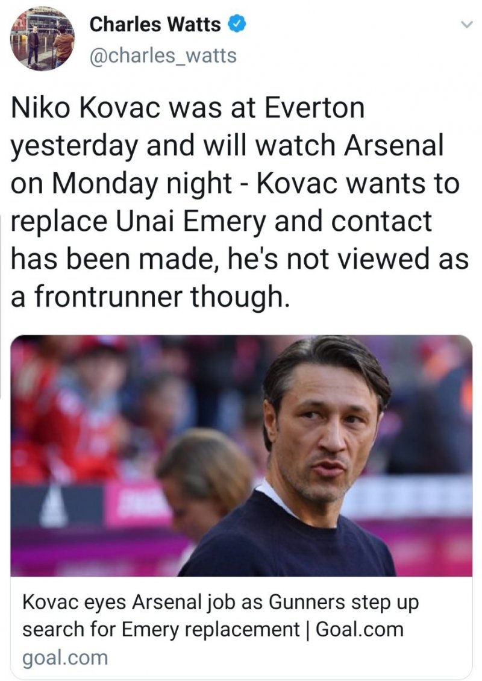Click the line "has been made, he's not viewed as"
Image resolution: width=482 pixels, height=681 pixels.
tap(239, 259)
